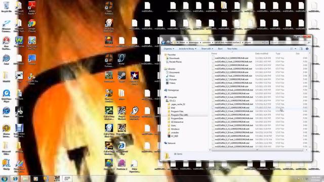Select the QuickTime Player desktop shortcut
The image size is (324, 182).
point(7,96)
